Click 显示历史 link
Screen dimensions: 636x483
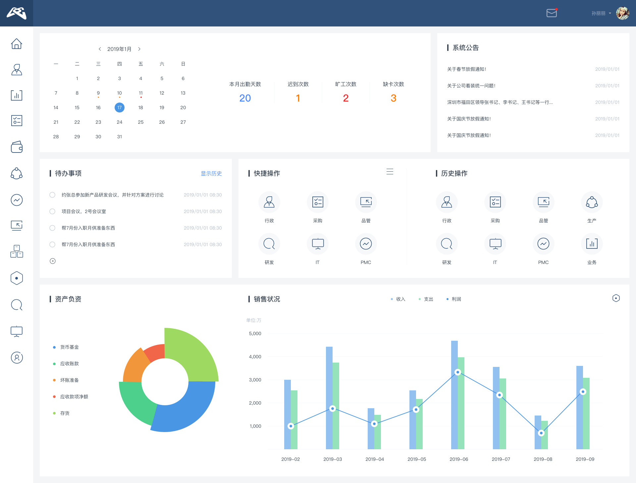pyautogui.click(x=211, y=173)
